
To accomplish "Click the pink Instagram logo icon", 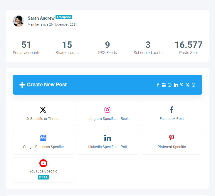I will tap(107, 110).
